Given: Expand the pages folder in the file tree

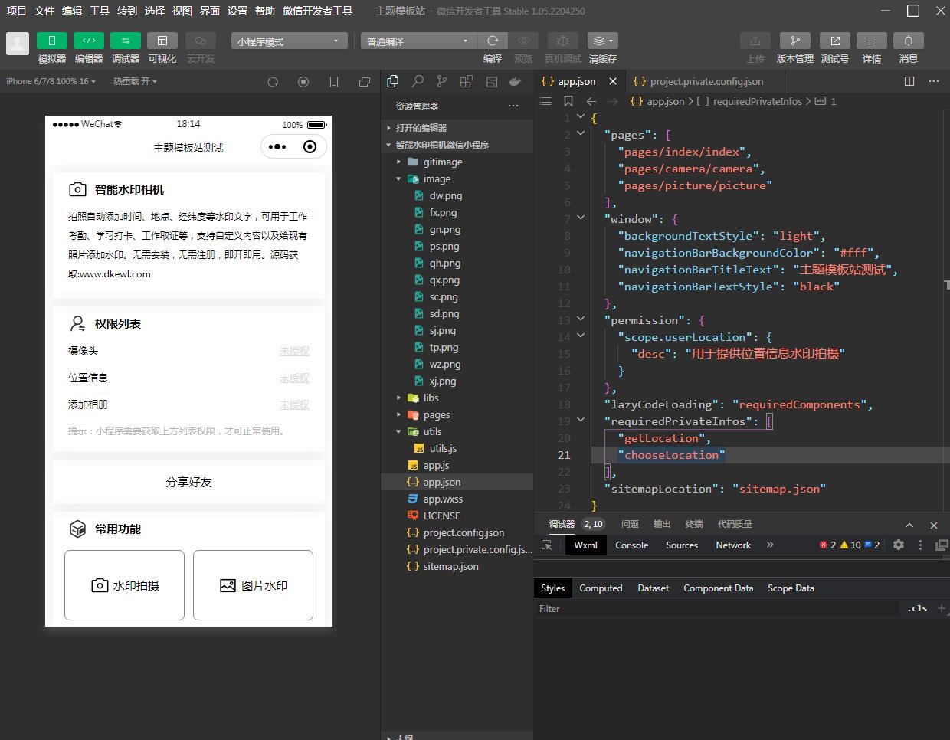Looking at the screenshot, I should click(436, 415).
